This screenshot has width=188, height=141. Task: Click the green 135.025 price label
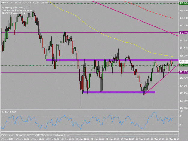(183, 3)
